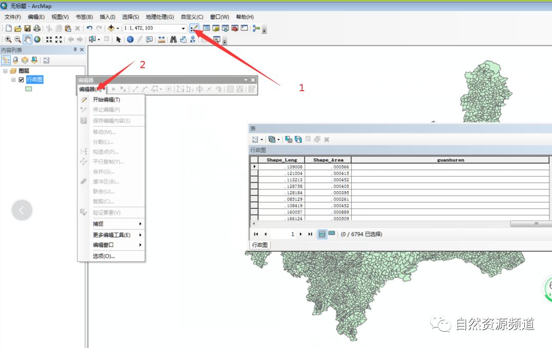Click the guanhuren column header
The height and width of the screenshot is (348, 552).
pyautogui.click(x=451, y=160)
